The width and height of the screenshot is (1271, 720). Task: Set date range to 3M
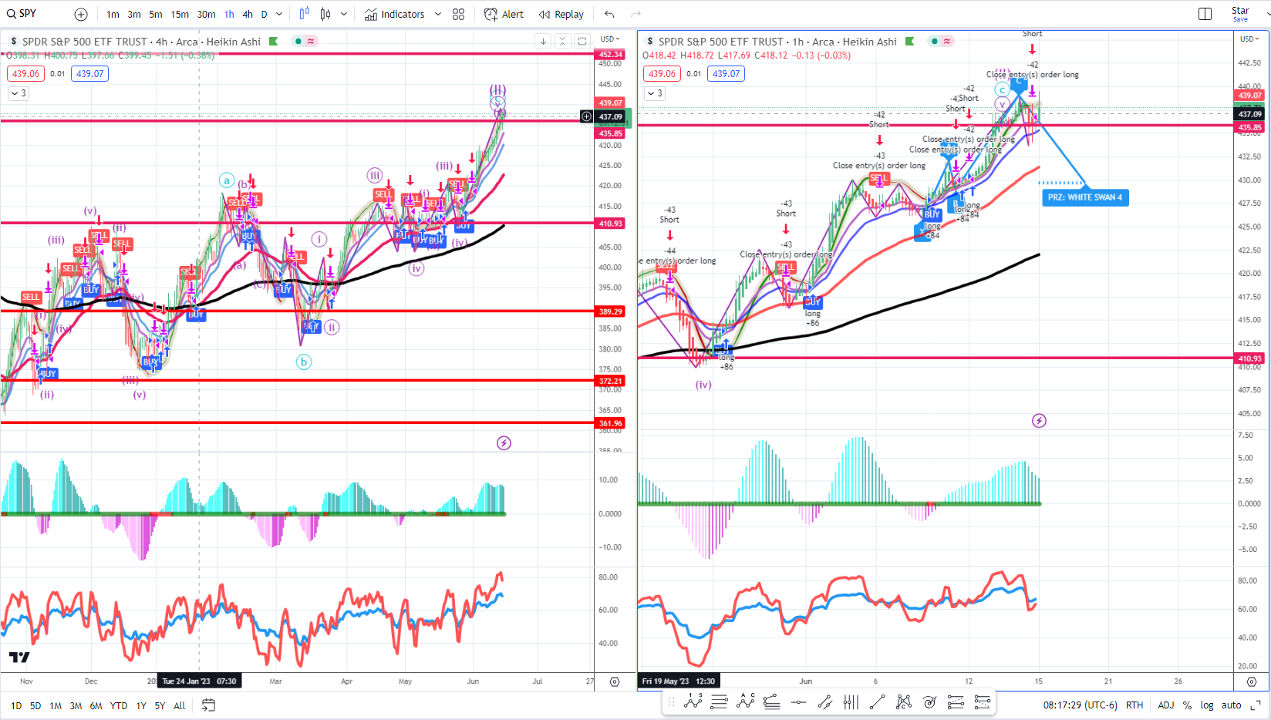click(76, 705)
